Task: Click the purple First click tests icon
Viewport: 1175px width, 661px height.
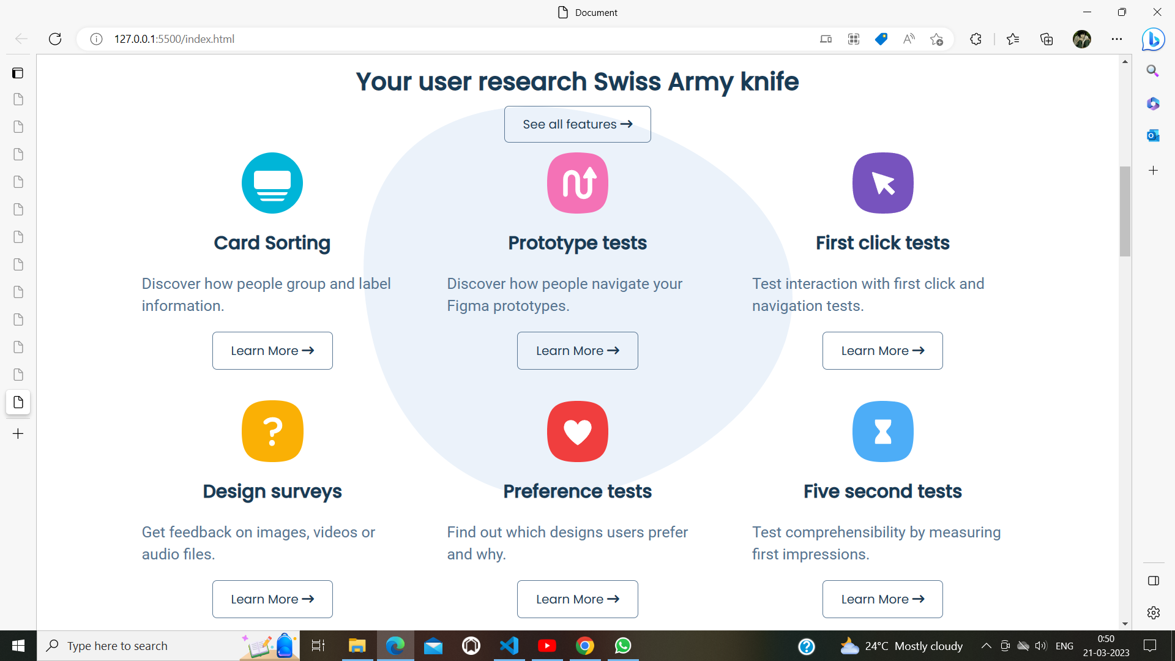Action: pyautogui.click(x=882, y=183)
